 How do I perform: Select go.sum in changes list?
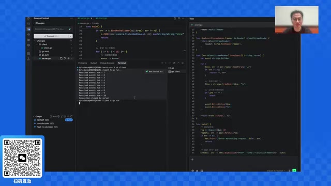pyautogui.click(x=45, y=55)
